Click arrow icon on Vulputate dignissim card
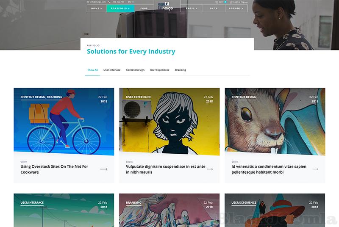Viewport: 339px width, 227px height. pyautogui.click(x=210, y=169)
